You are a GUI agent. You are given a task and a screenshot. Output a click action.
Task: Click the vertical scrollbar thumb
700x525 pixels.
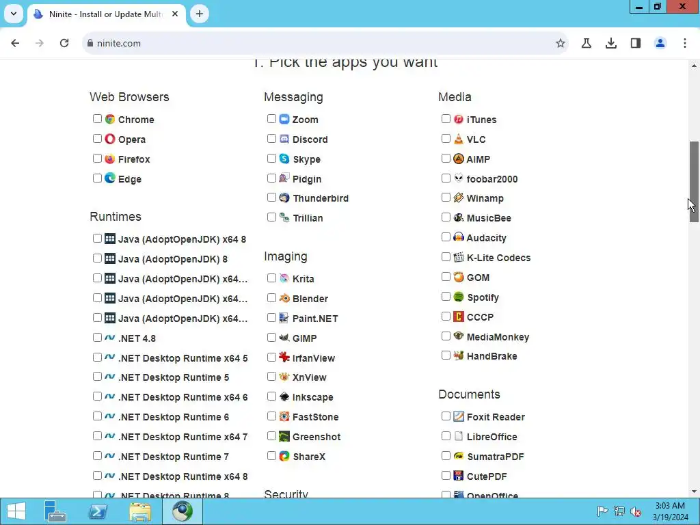[x=695, y=182]
